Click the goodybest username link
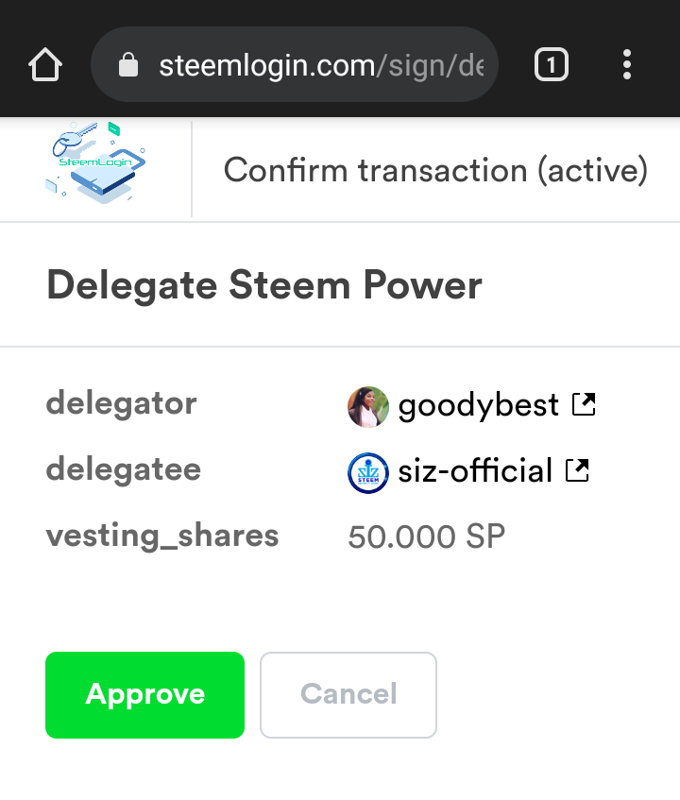 478,405
